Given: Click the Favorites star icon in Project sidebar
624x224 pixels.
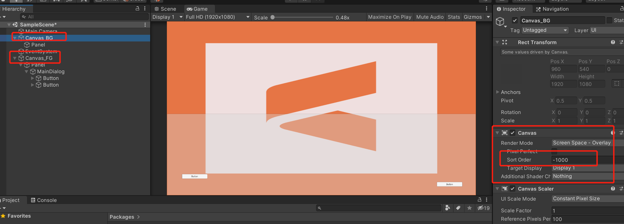Looking at the screenshot, I should pyautogui.click(x=3, y=216).
